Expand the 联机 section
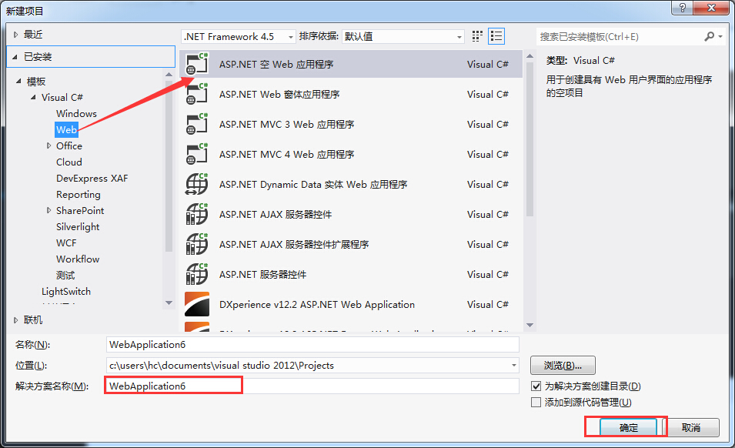Screen dimensions: 735x448 tap(15, 320)
